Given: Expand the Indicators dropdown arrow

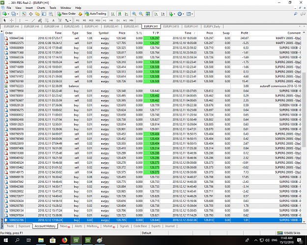Looking at the screenshot, I should 174,14.
